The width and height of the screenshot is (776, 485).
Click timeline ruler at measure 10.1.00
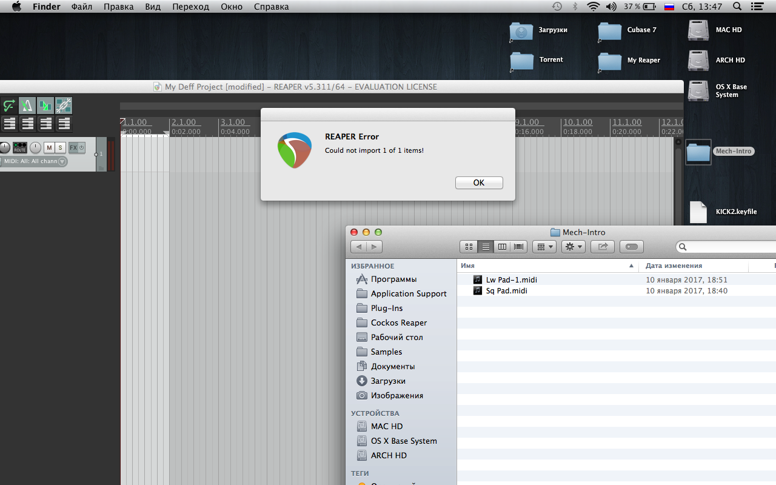point(578,122)
